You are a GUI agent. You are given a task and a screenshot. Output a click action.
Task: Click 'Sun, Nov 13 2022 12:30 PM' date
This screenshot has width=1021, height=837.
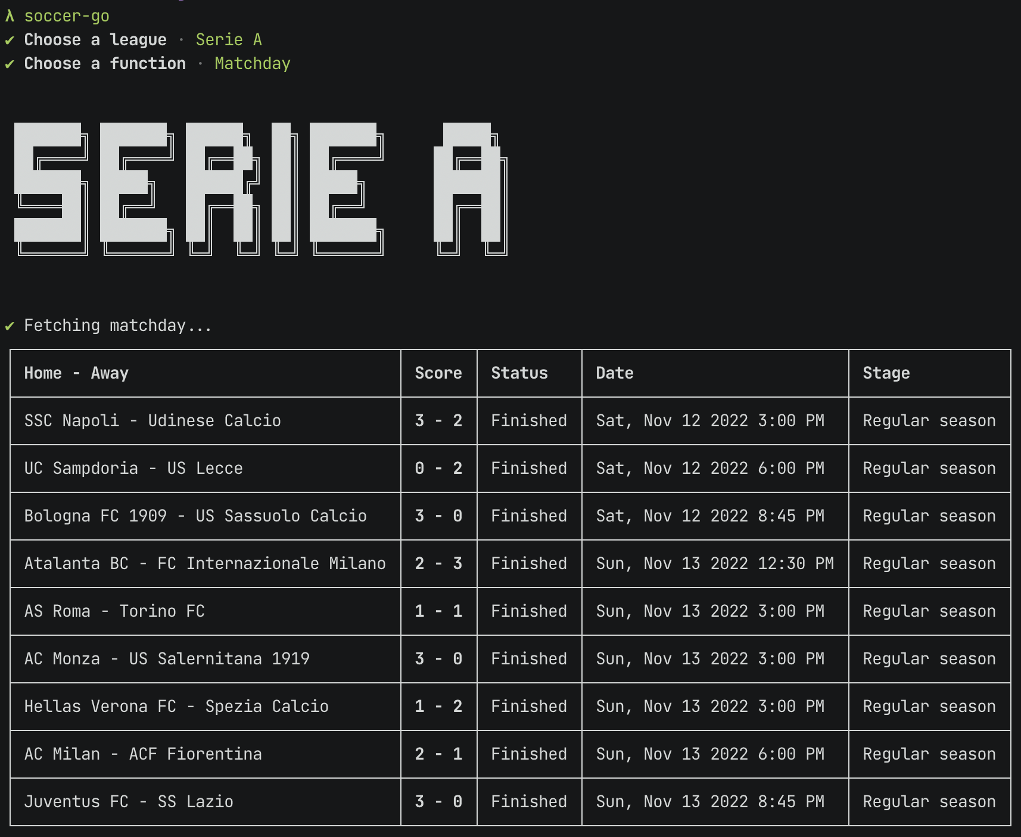715,564
